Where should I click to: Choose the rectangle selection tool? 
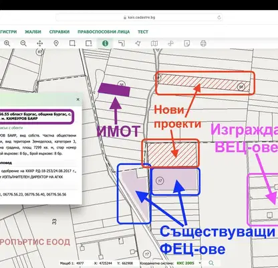pos(72,44)
